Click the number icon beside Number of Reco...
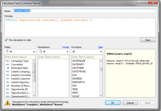 [8, 86]
